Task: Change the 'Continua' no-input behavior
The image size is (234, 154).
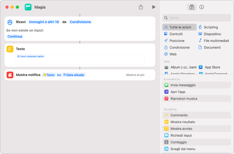Action: coord(15,36)
